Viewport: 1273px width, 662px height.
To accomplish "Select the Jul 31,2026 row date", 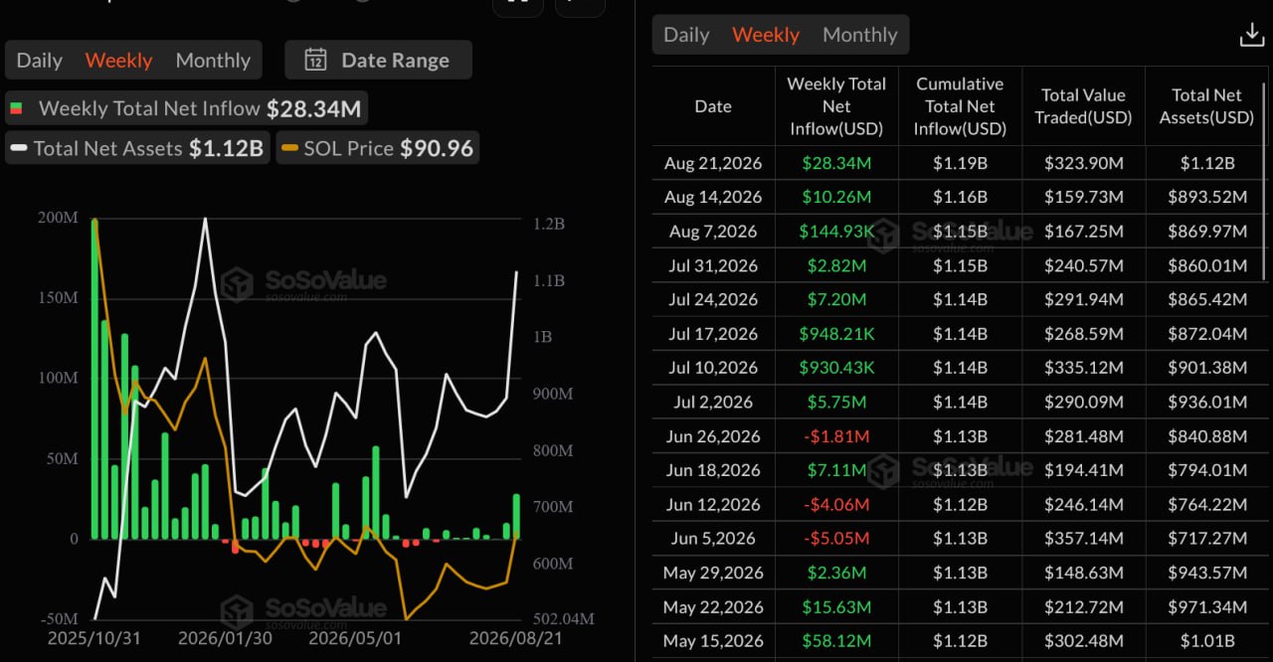I will [713, 265].
